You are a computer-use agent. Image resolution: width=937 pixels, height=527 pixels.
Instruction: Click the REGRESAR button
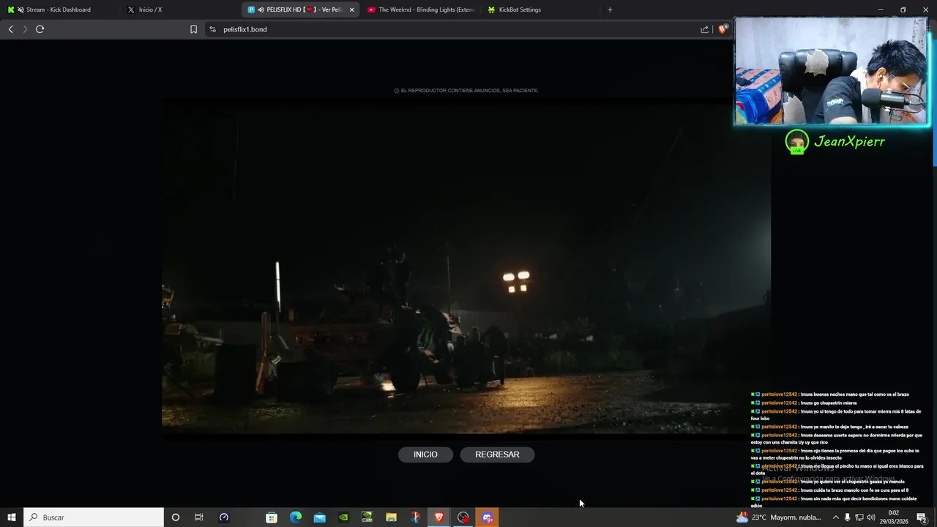click(497, 455)
